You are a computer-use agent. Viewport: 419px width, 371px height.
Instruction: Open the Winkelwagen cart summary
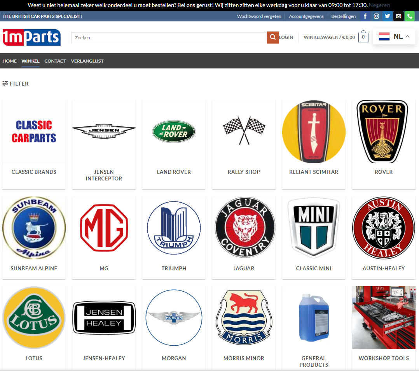click(329, 37)
